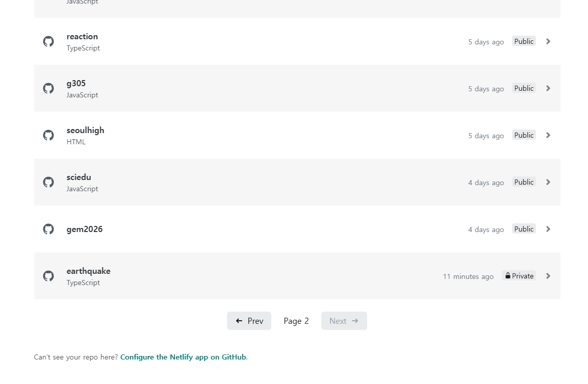
Task: Click the JavaScript label under sciedu
Action: 82,189
